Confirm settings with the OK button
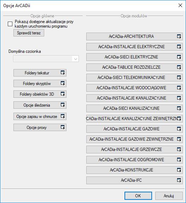Viewport: 186px width, 203px height. [x=138, y=196]
